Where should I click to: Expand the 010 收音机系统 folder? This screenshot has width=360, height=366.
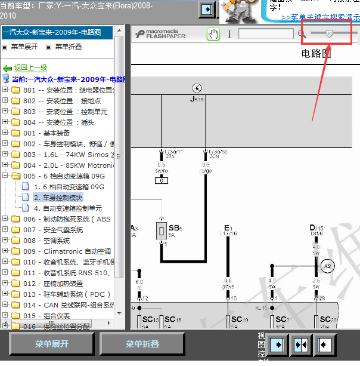click(5, 261)
